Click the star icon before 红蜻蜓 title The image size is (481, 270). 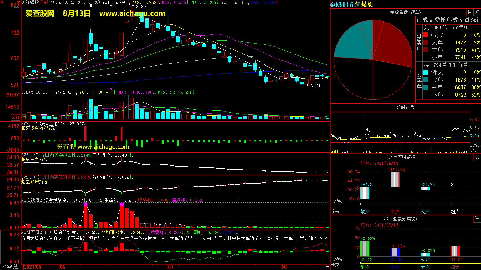tap(23, 2)
